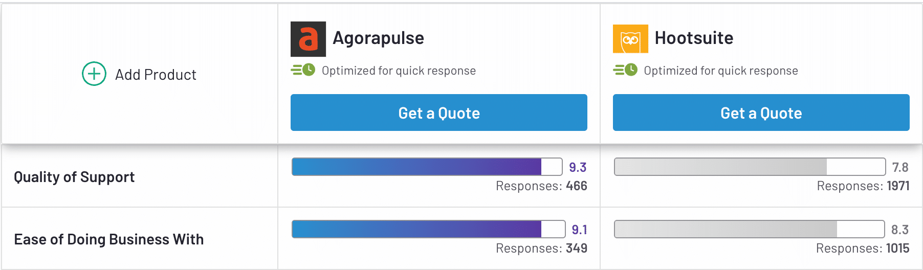Image resolution: width=923 pixels, height=270 pixels.
Task: Click Hootsuite 7.8 support score
Action: tap(900, 167)
